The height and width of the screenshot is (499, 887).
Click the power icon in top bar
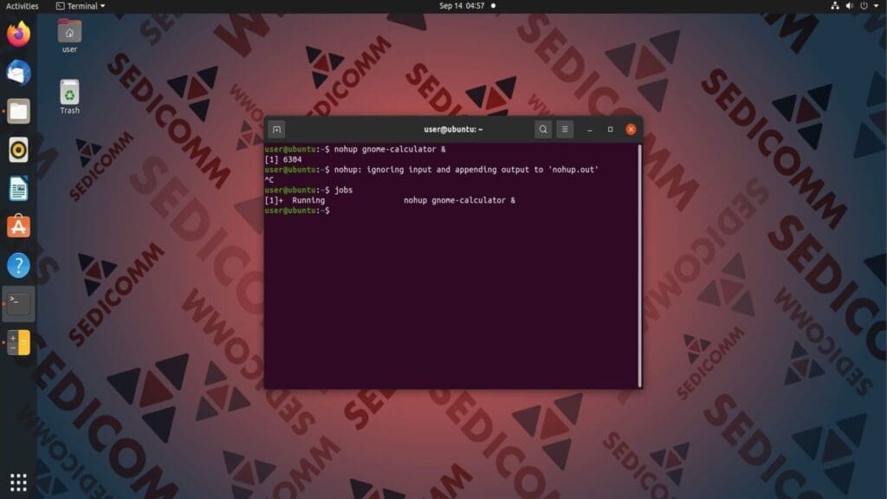pos(864,6)
